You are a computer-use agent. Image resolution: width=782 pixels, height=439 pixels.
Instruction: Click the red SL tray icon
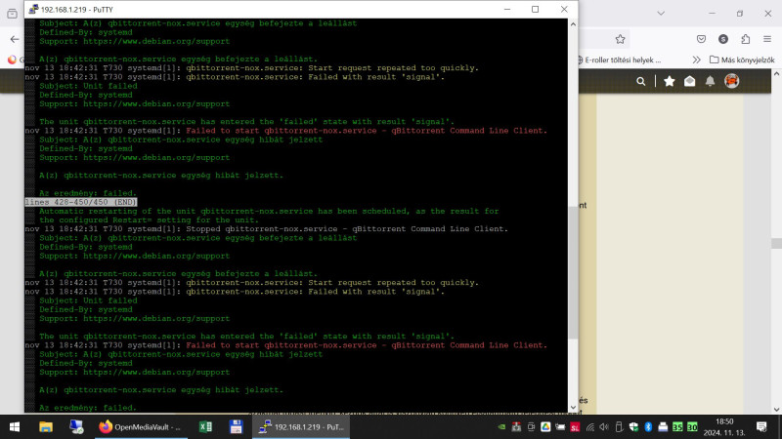click(x=575, y=427)
